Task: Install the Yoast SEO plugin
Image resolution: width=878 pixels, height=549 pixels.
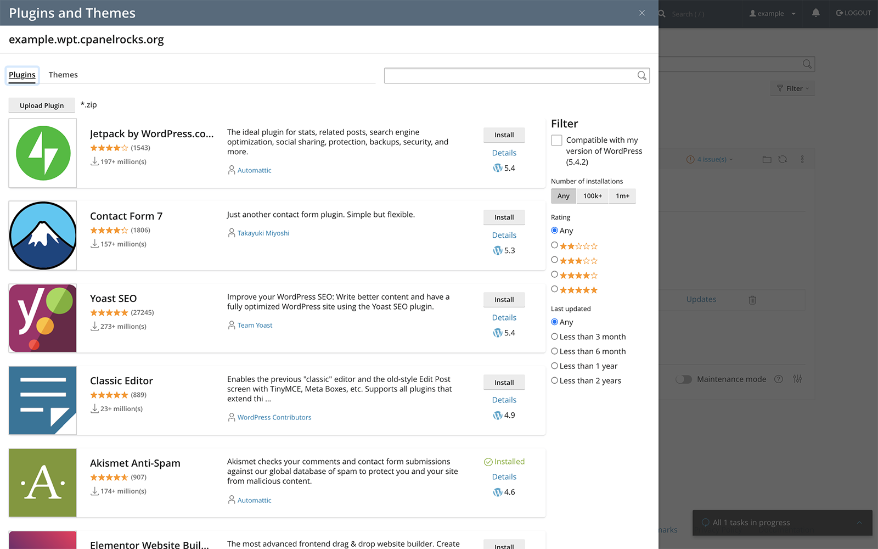Action: pos(504,300)
